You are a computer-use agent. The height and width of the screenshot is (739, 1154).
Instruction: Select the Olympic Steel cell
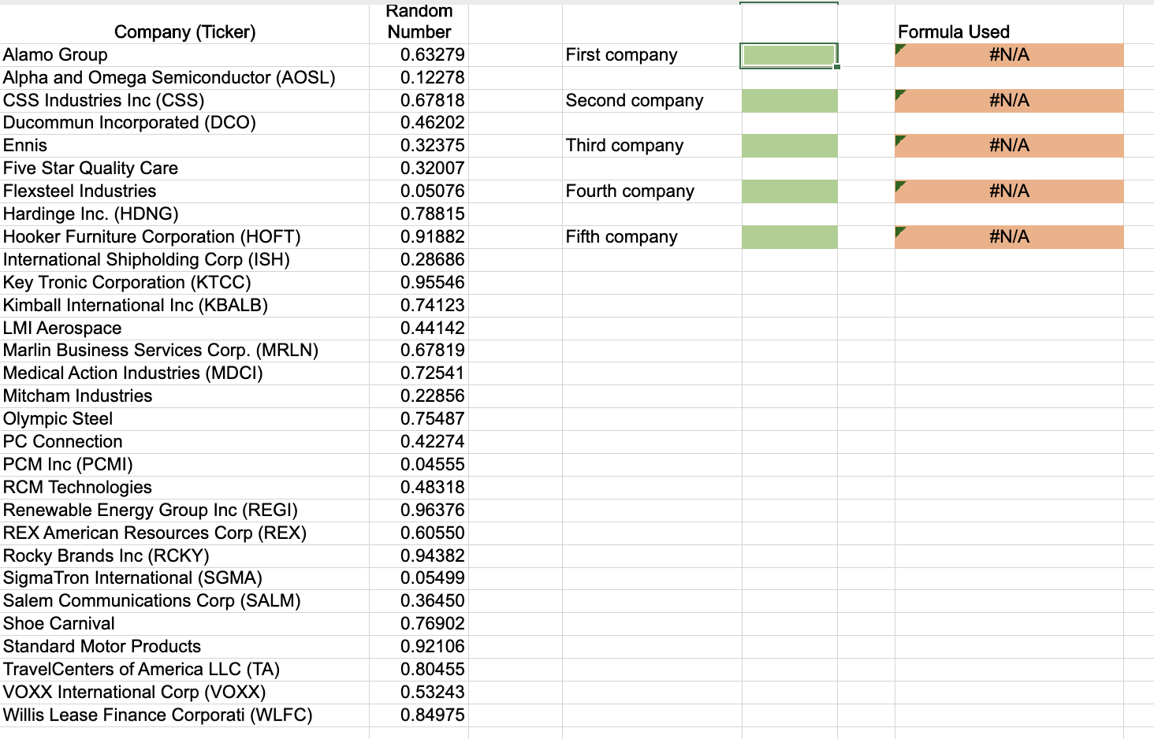click(184, 419)
